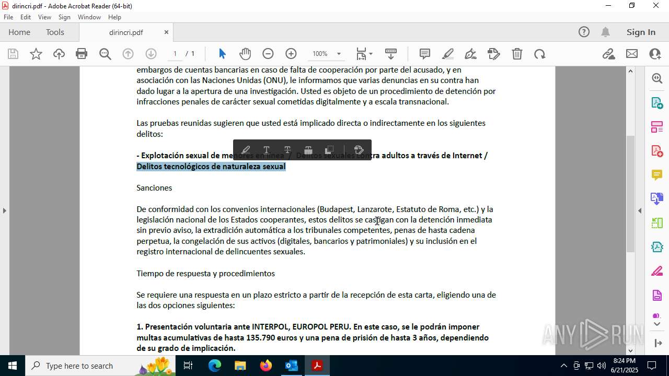Open the Help menu

tap(114, 17)
